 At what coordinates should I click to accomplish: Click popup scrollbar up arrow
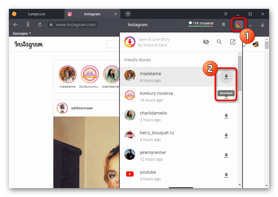[x=240, y=54]
